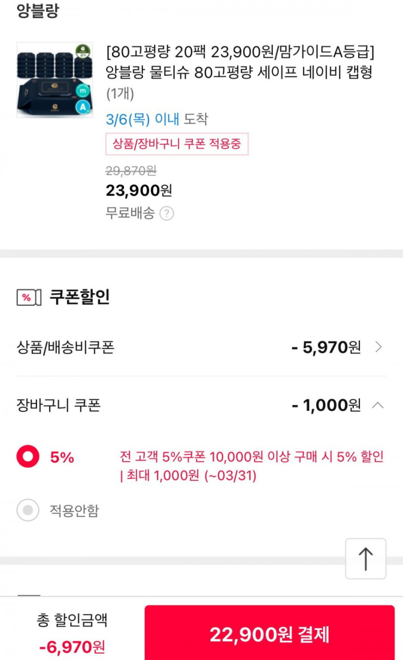The height and width of the screenshot is (660, 403).
Task: Open the 앙블랑 seller name link
Action: [38, 11]
